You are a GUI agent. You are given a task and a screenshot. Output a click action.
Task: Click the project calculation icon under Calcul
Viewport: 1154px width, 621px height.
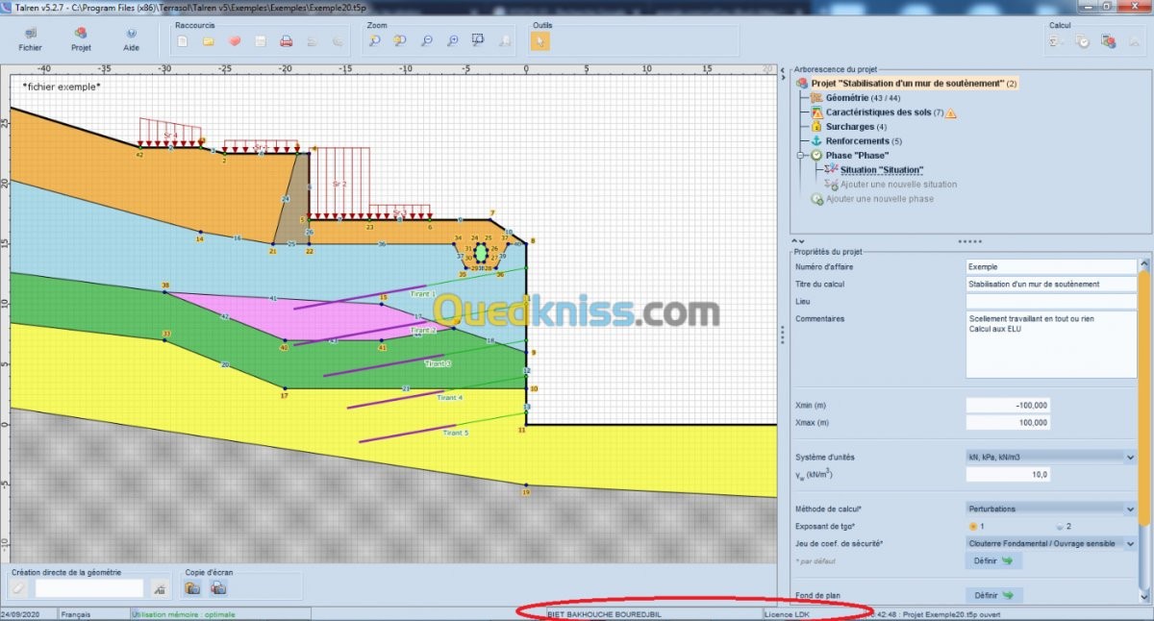1108,41
